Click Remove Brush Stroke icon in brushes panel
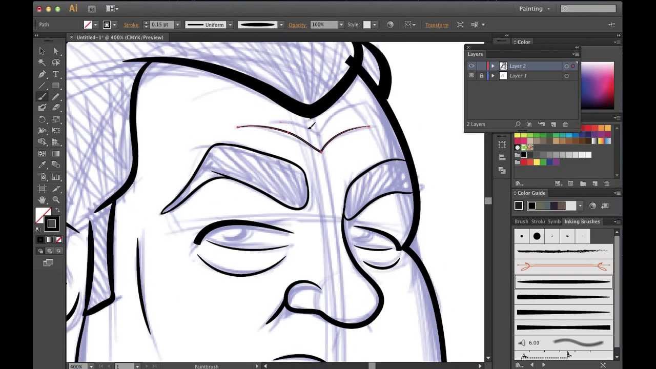Viewport: 656px width, 369px height. coord(603,365)
